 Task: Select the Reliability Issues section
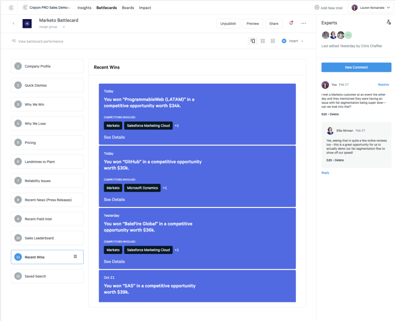tap(47, 181)
